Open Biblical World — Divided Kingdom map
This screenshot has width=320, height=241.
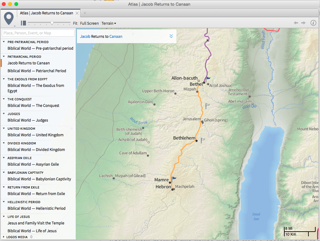36,149
